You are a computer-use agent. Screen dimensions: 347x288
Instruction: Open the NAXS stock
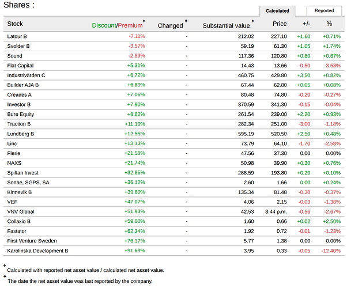tap(14, 163)
